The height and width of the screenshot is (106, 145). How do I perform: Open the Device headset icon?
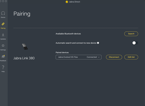pyautogui.click(x=3, y=13)
